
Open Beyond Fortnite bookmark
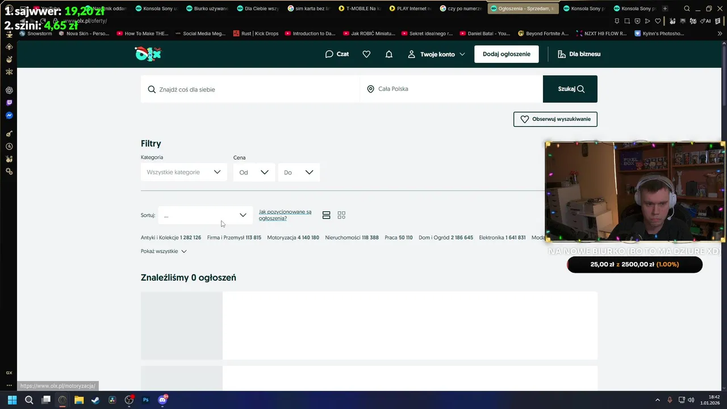[x=543, y=34]
